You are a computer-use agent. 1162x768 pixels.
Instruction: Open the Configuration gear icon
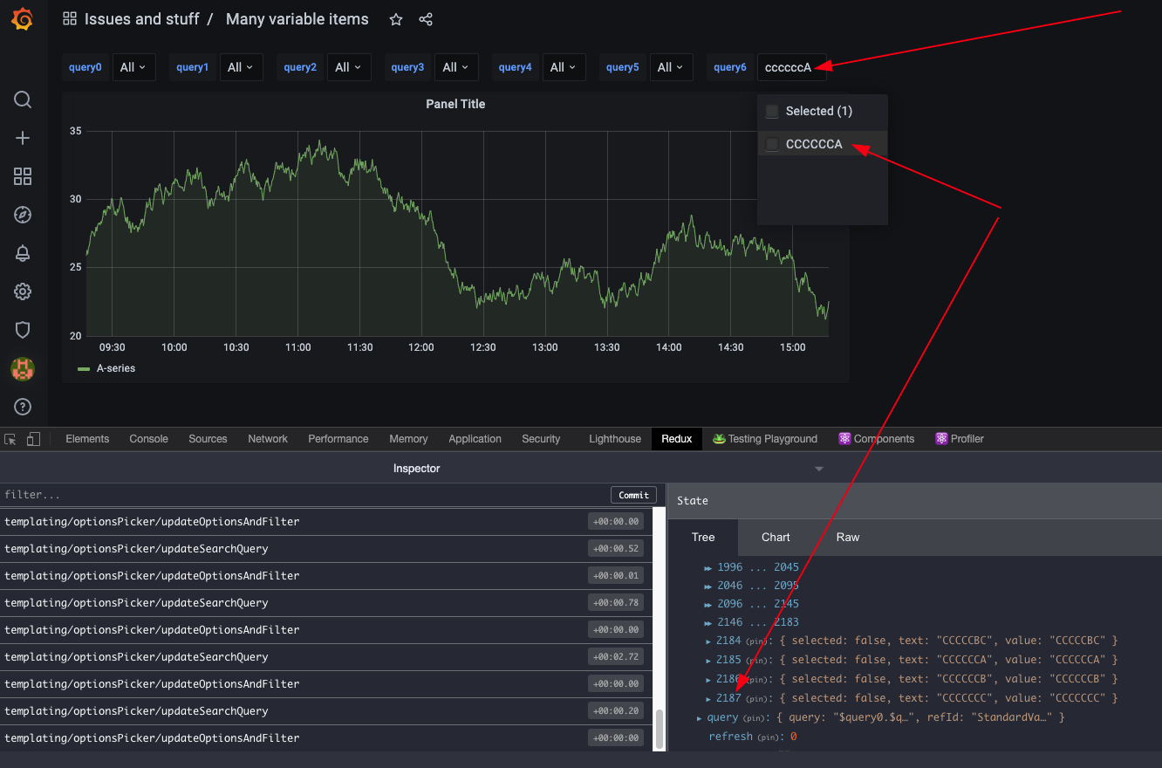click(23, 291)
